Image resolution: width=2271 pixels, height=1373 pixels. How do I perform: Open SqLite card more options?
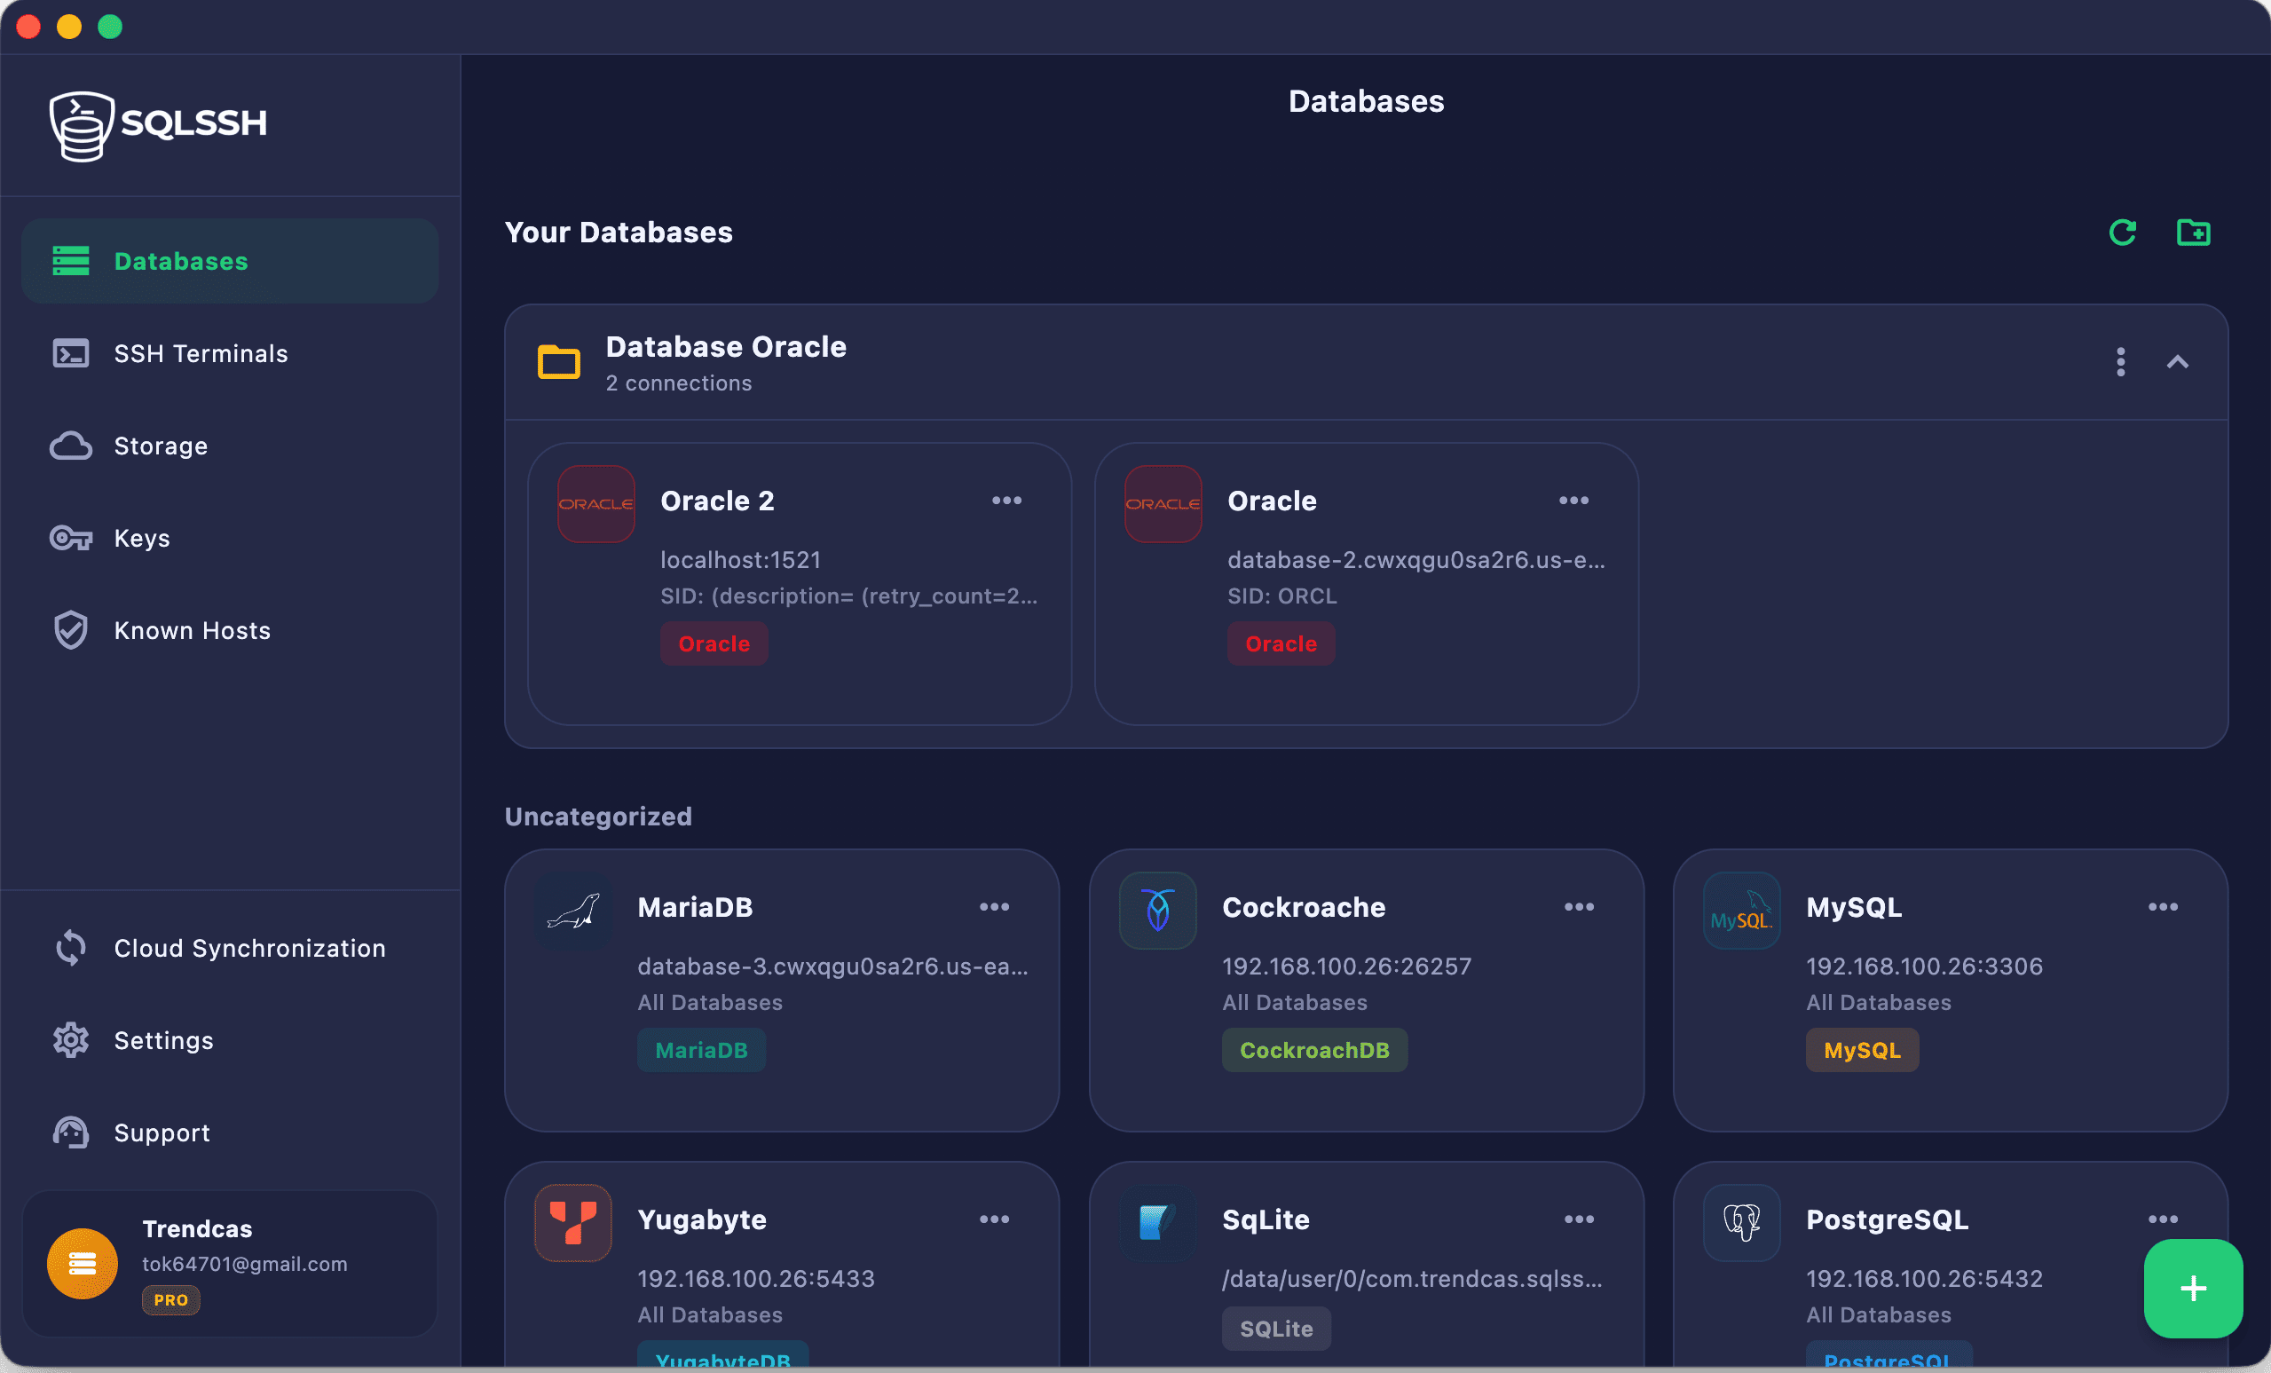1579,1219
